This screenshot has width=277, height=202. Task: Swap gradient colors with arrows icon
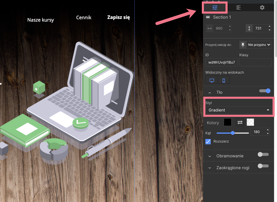pos(240,122)
